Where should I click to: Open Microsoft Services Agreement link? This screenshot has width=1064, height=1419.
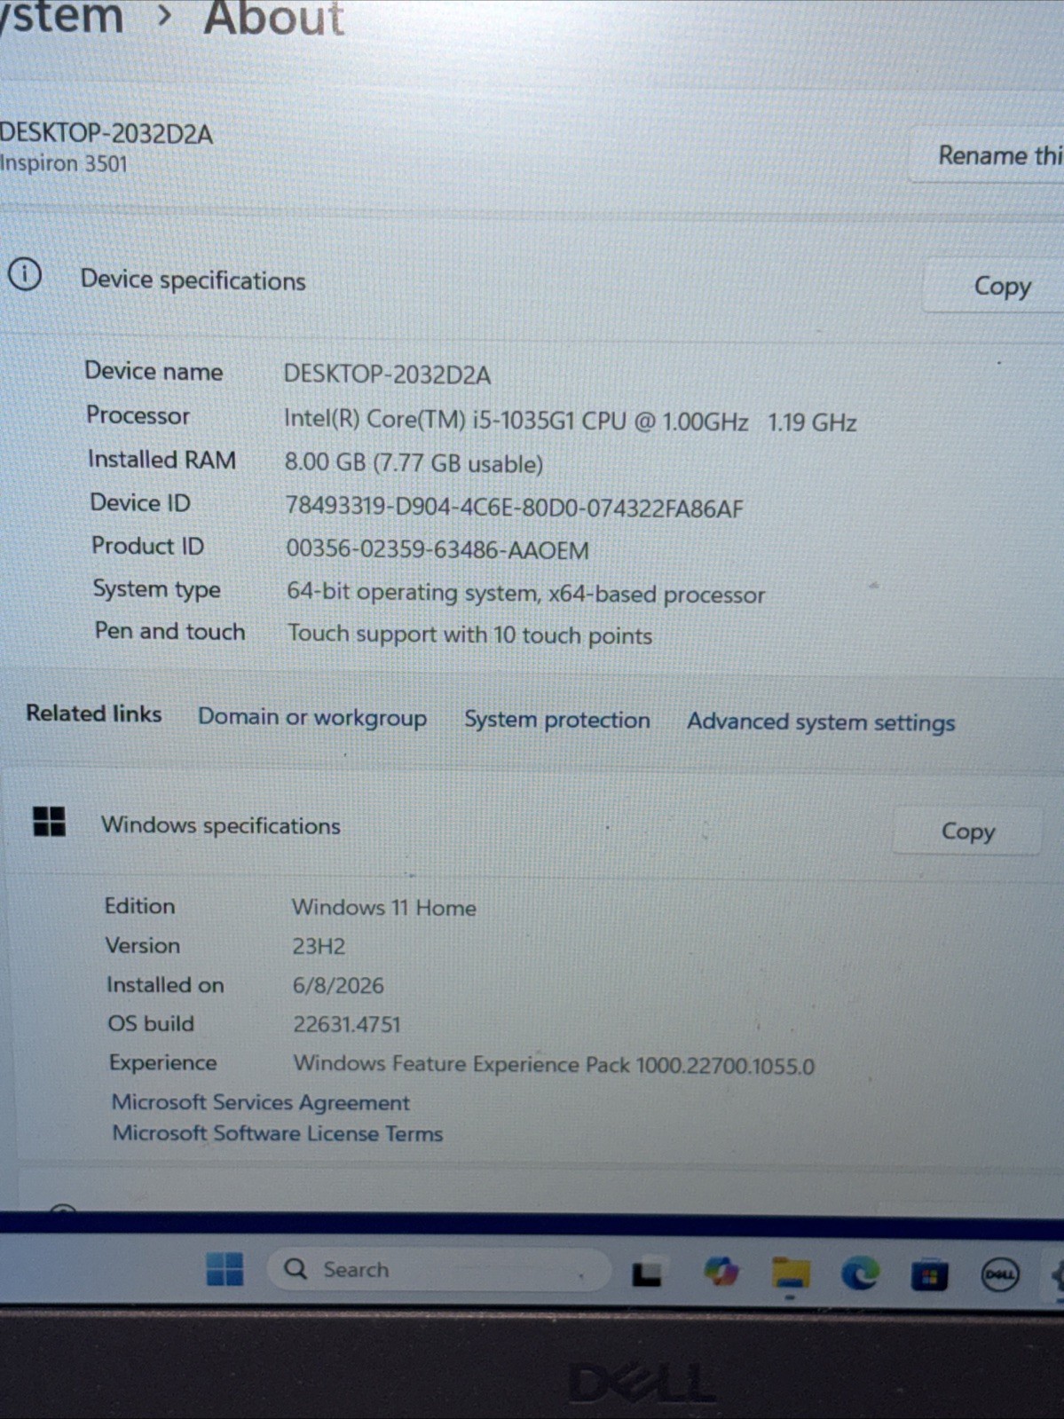click(261, 1102)
